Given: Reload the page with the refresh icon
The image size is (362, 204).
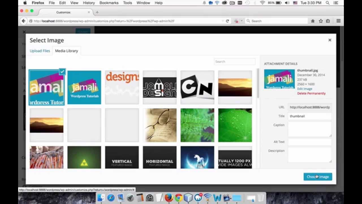Looking at the screenshot, I should click(x=227, y=21).
